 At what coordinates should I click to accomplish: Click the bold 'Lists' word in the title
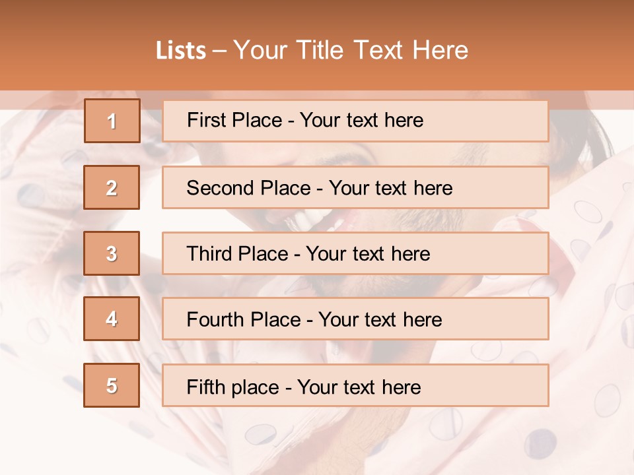tap(180, 51)
